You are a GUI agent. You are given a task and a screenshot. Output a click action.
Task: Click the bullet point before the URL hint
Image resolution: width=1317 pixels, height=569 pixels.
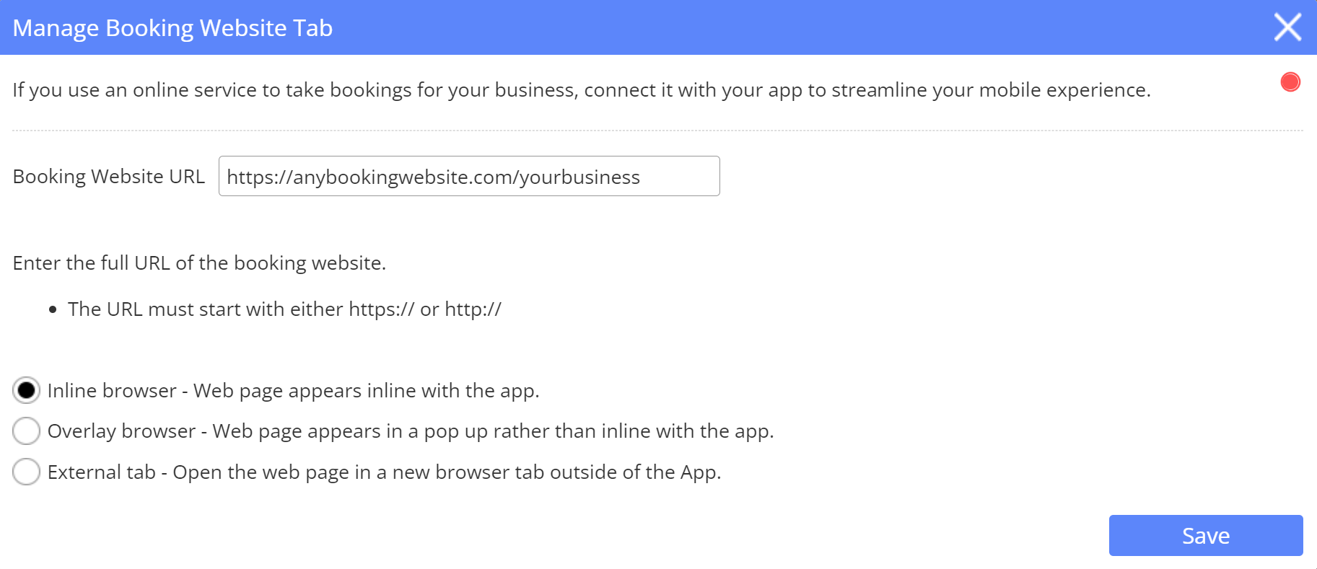53,310
